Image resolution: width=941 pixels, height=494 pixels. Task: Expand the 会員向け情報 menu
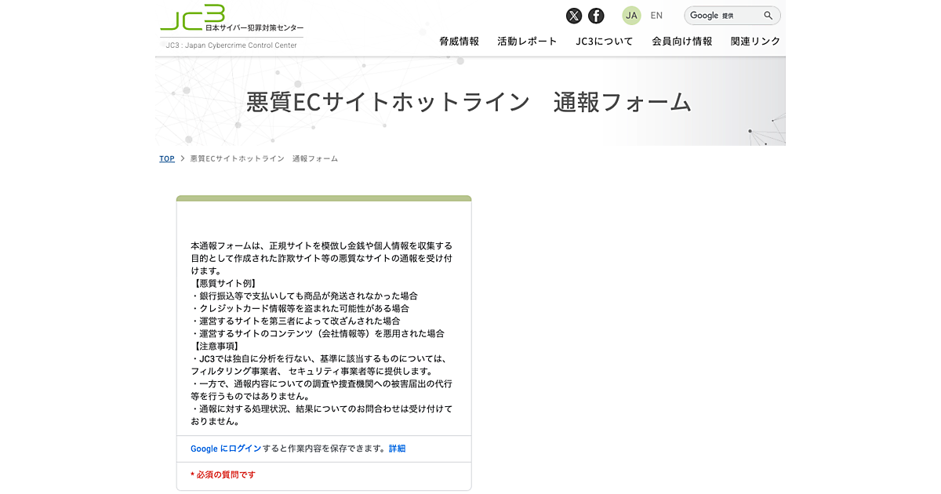681,42
